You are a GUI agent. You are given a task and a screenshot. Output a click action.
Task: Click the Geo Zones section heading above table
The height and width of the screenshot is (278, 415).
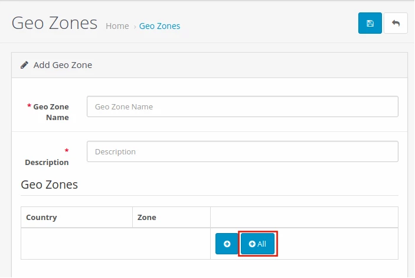(49, 185)
